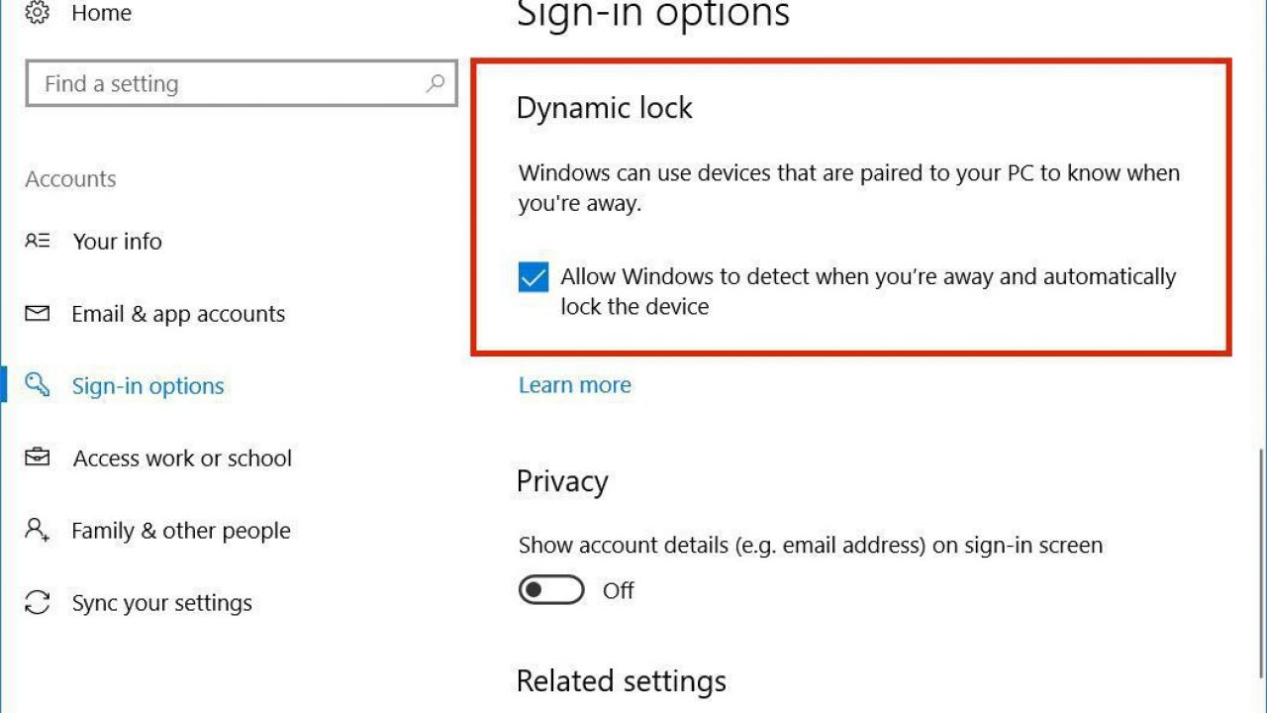Click the Family & other people icon
Screen dimensions: 1267x713
38,530
